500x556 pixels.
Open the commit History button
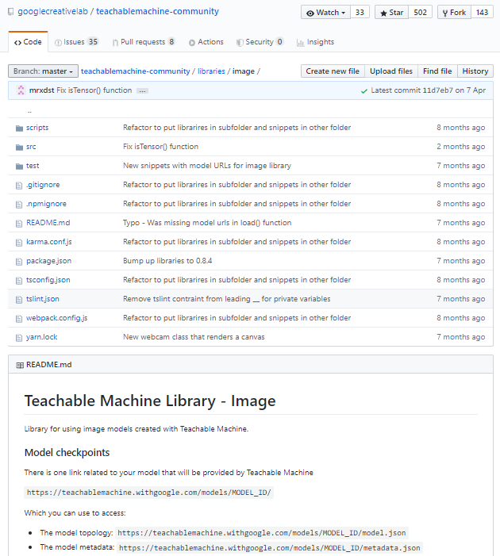475,71
